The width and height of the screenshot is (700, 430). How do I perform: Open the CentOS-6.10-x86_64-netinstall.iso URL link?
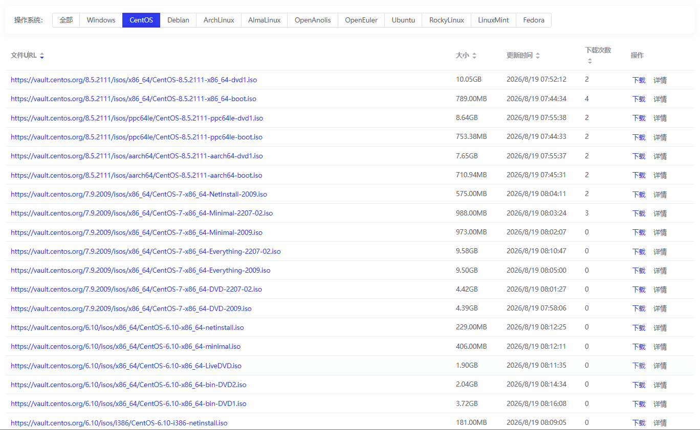pos(127,327)
